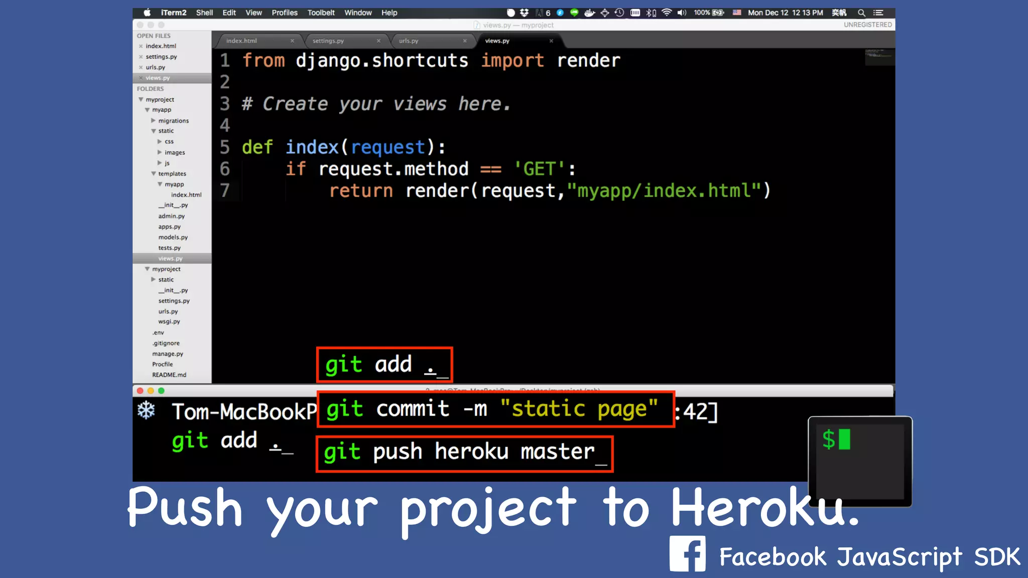Click the Adobe status icon showing 6

pyautogui.click(x=544, y=13)
